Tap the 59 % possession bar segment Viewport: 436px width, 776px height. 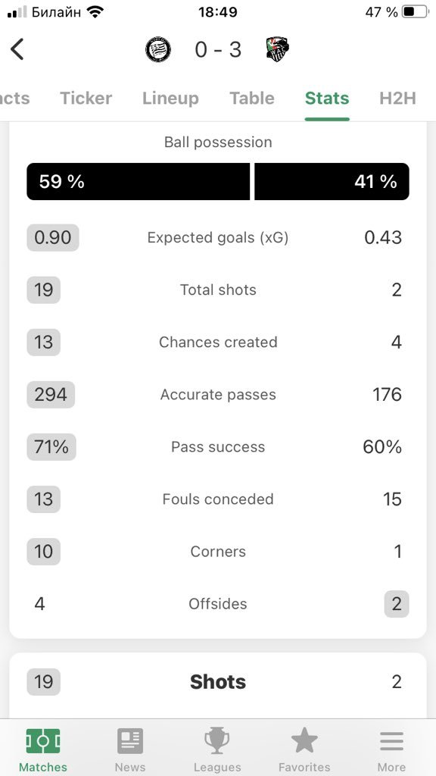[x=139, y=182]
